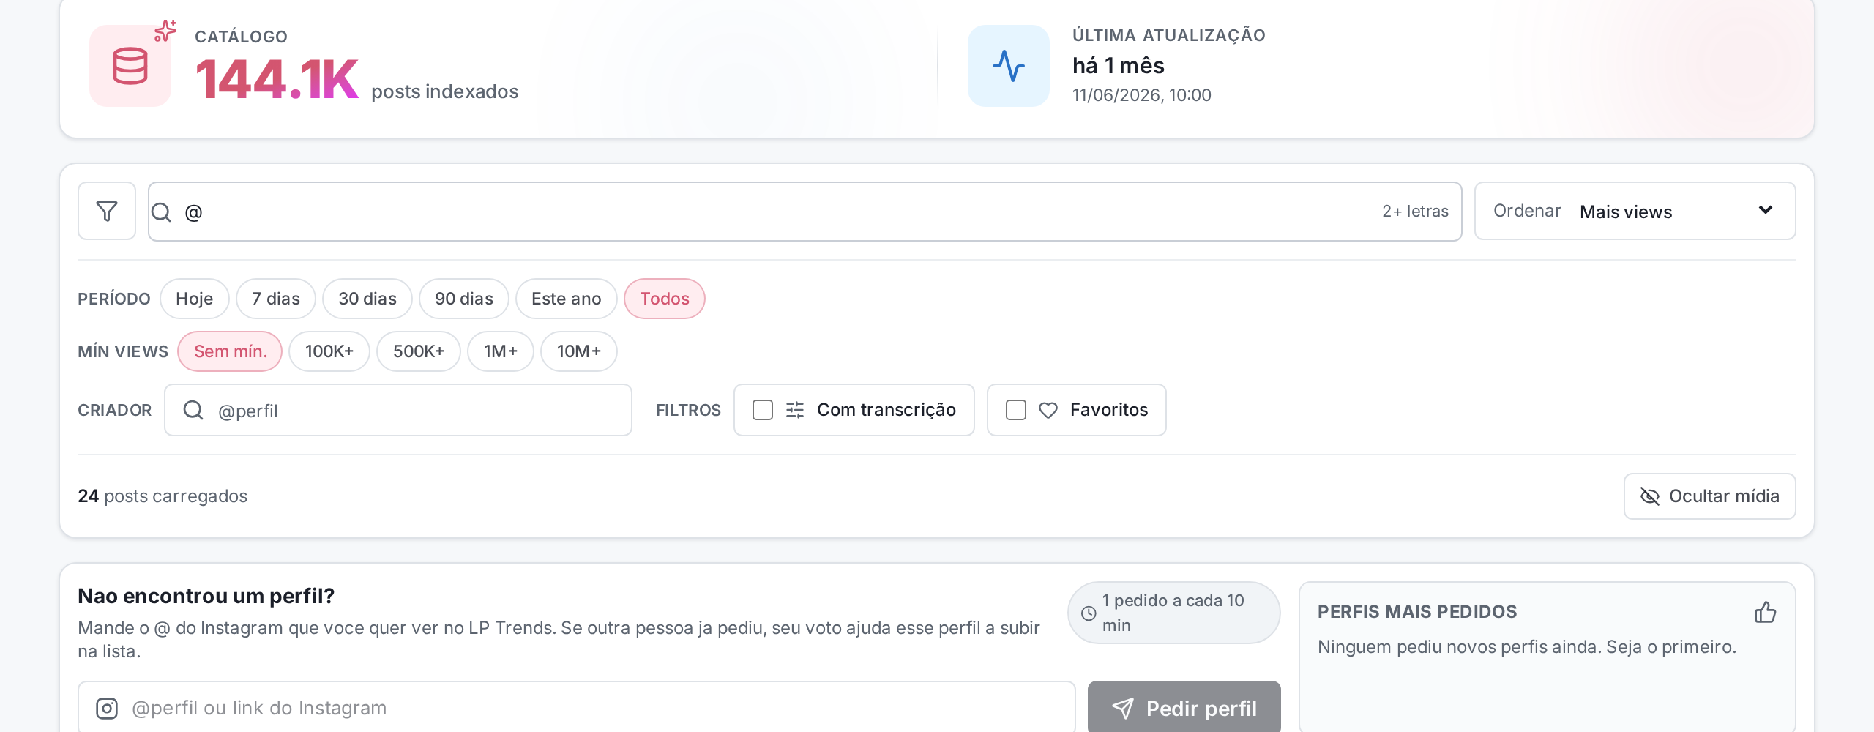The image size is (1874, 732).
Task: Click the catalog database icon
Action: (x=130, y=66)
